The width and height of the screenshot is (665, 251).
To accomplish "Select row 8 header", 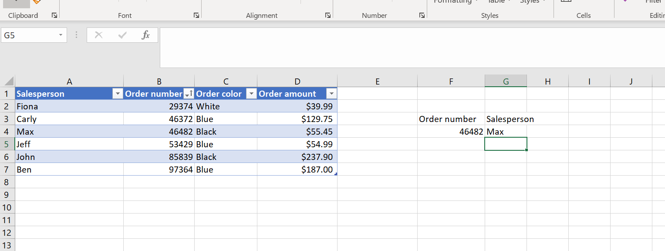I will pyautogui.click(x=7, y=182).
